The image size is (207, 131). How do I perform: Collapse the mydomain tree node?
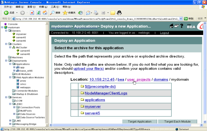(2, 27)
